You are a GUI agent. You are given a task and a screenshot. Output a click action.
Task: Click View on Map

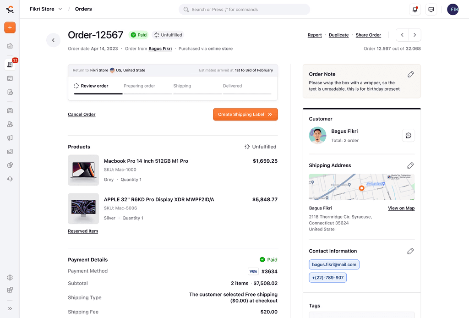(x=401, y=208)
